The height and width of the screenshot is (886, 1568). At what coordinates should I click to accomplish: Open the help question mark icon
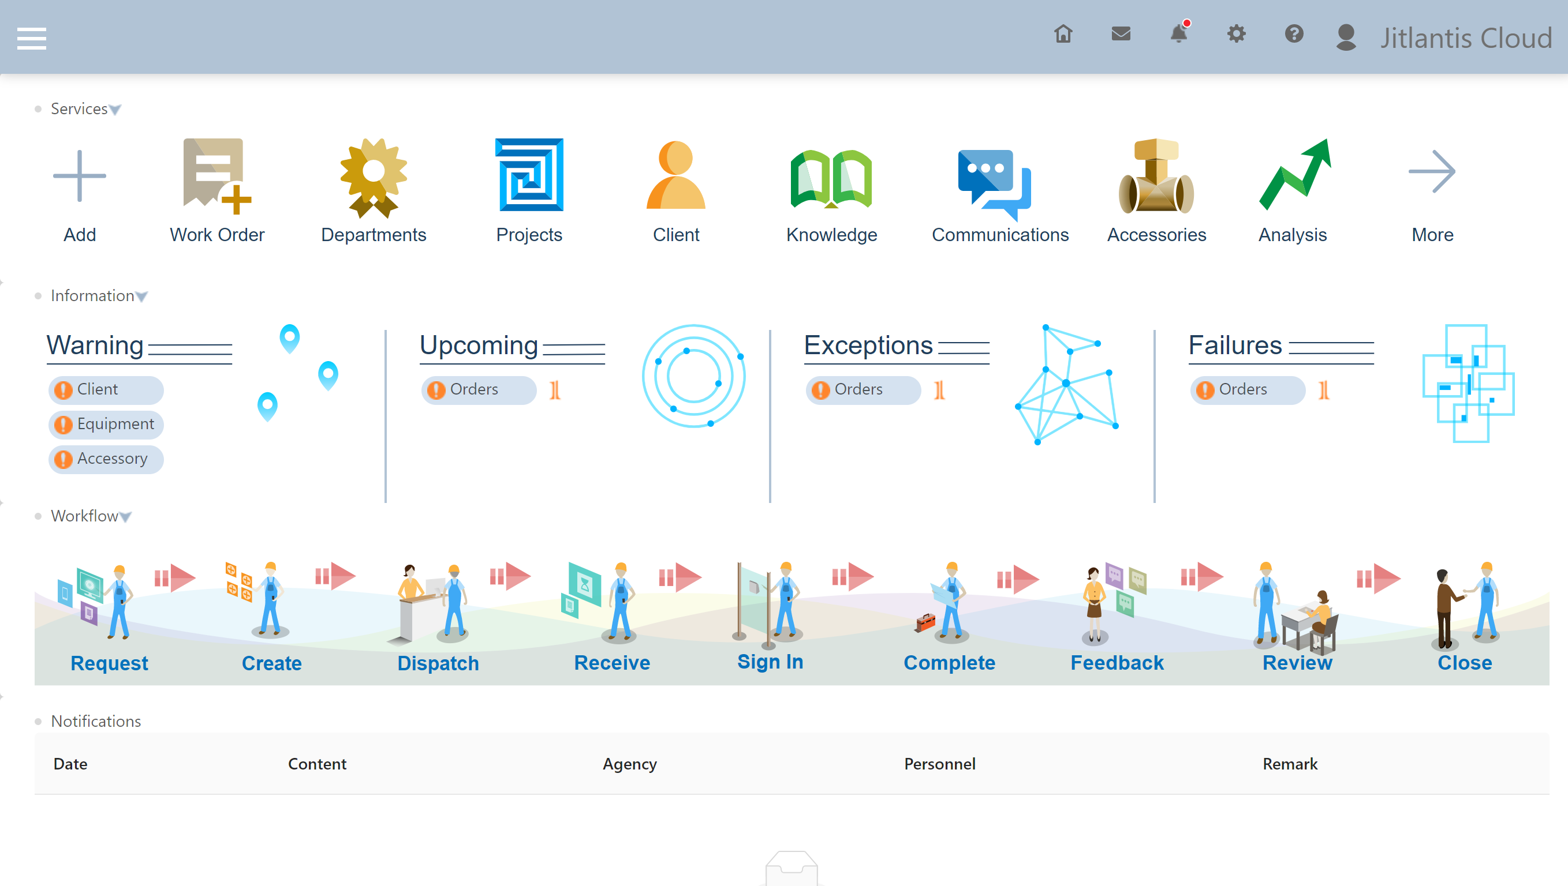[1294, 33]
